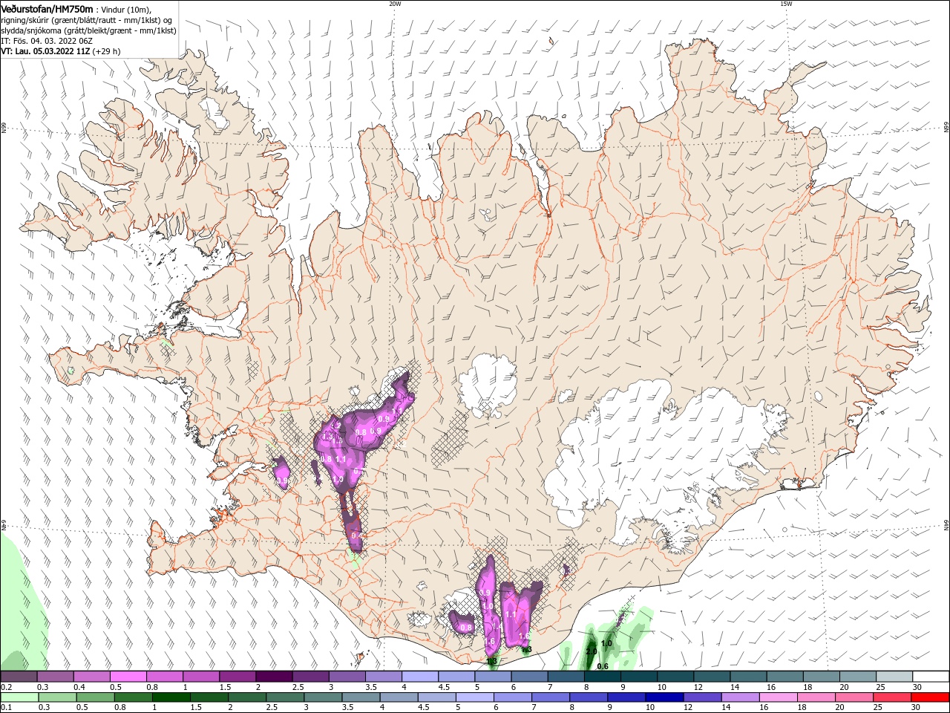Click the Veðurstofan/HM750m map title
Viewport: 950px width, 713px height.
pyautogui.click(x=47, y=8)
